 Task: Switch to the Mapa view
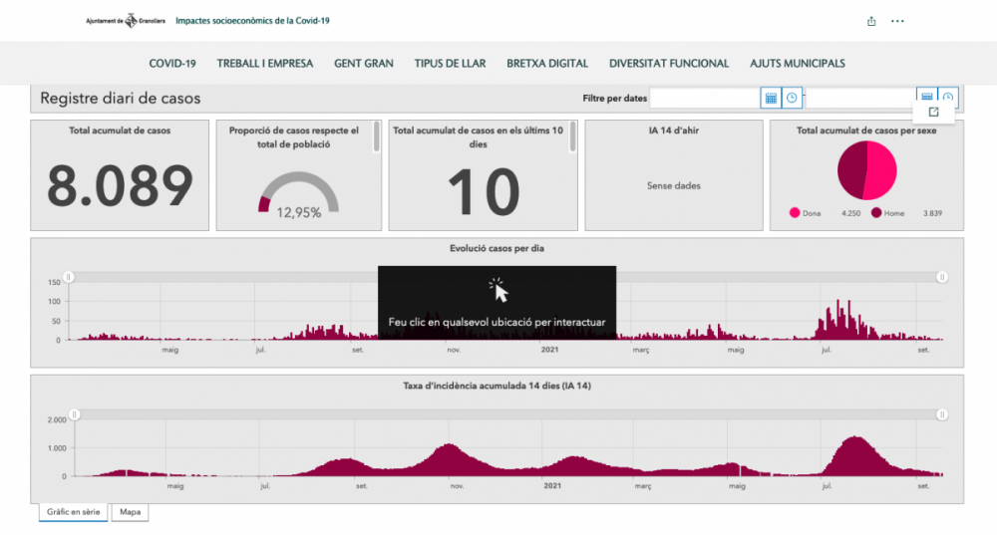(x=130, y=512)
